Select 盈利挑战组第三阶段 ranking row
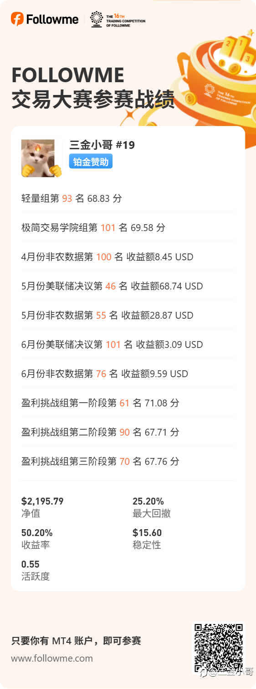Viewport: 256px width, 689px height. tap(128, 461)
